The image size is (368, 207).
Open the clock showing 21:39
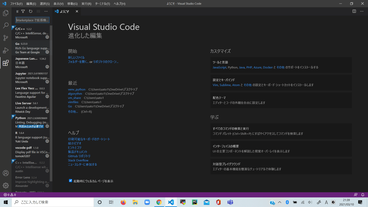pos(347,202)
